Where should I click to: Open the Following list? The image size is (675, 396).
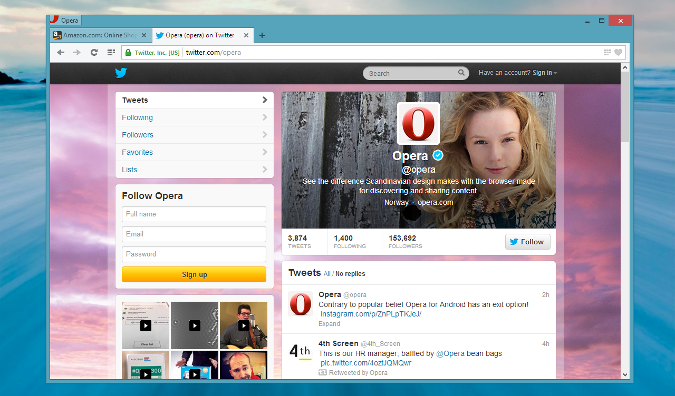point(195,117)
